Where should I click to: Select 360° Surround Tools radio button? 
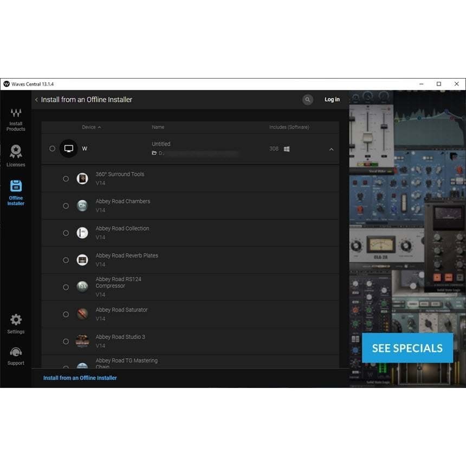point(66,179)
